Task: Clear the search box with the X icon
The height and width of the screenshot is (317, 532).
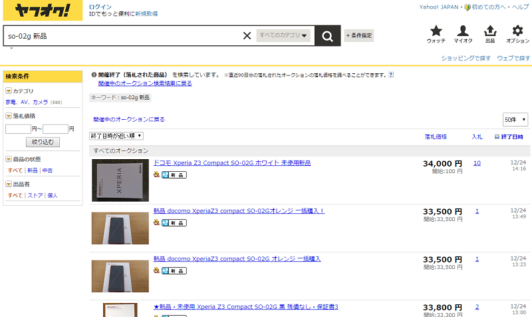Action: tap(247, 35)
